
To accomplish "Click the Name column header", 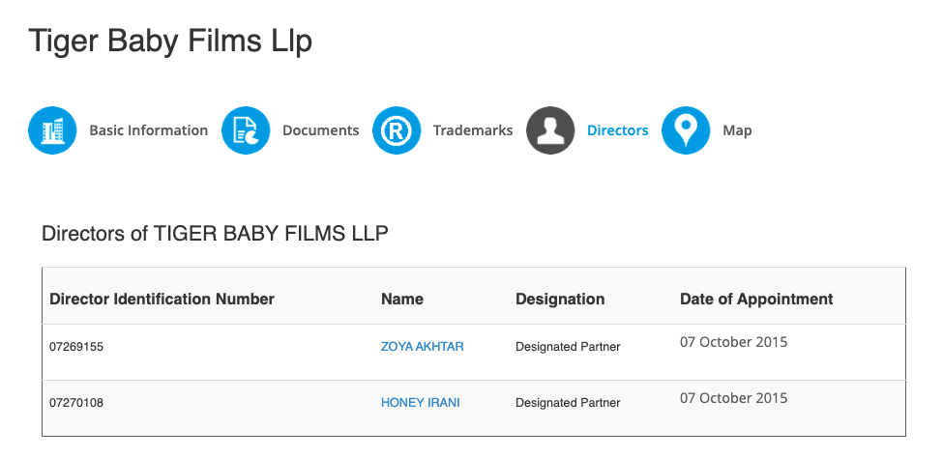I will (x=402, y=299).
